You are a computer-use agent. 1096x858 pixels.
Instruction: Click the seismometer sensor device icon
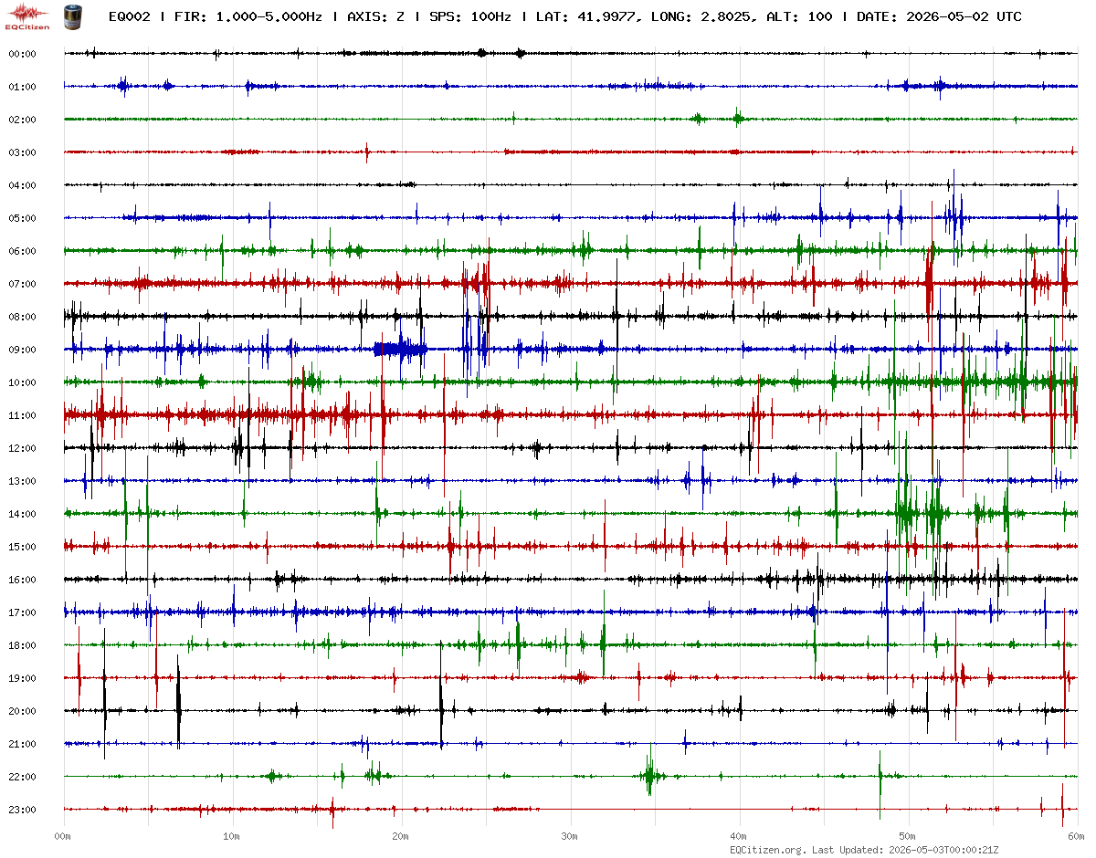(x=71, y=16)
